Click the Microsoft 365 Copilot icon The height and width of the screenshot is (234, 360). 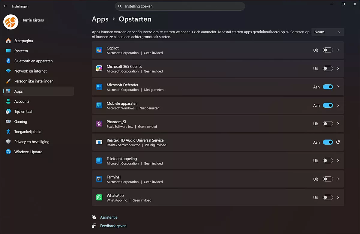tap(99, 68)
